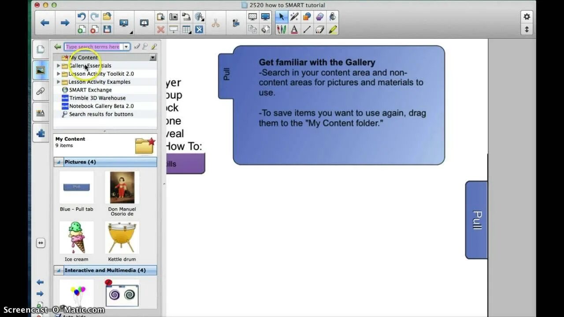Select the Kettle drum thumbnail
The height and width of the screenshot is (317, 564).
pyautogui.click(x=122, y=238)
